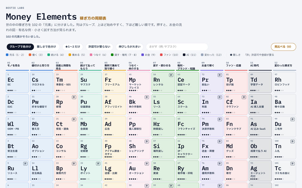Image resolution: width=302 pixels, height=188 pixels.
Task: Open the Af アフィリエイト element card
Action: point(115,104)
